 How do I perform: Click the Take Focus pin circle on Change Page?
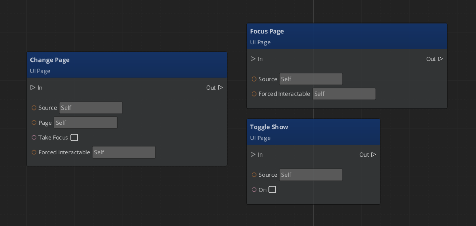(34, 137)
